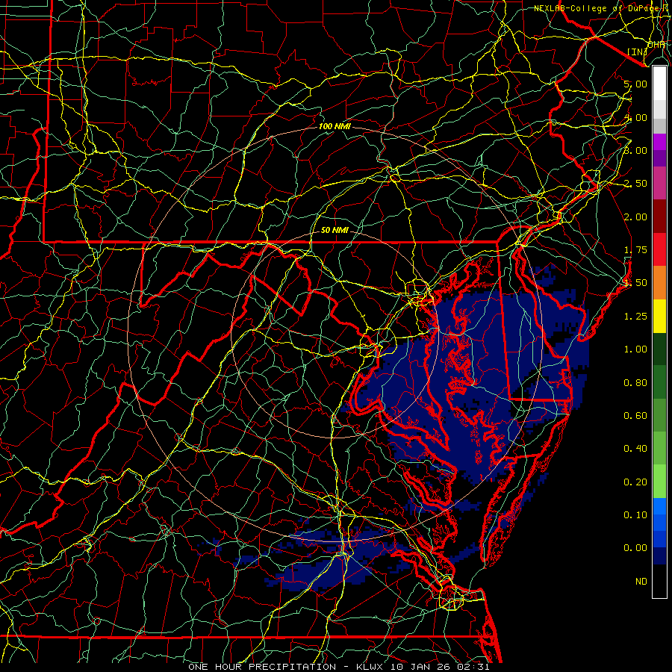
Task: Pick the pink swatch beside 2.50
Action: coord(659,183)
